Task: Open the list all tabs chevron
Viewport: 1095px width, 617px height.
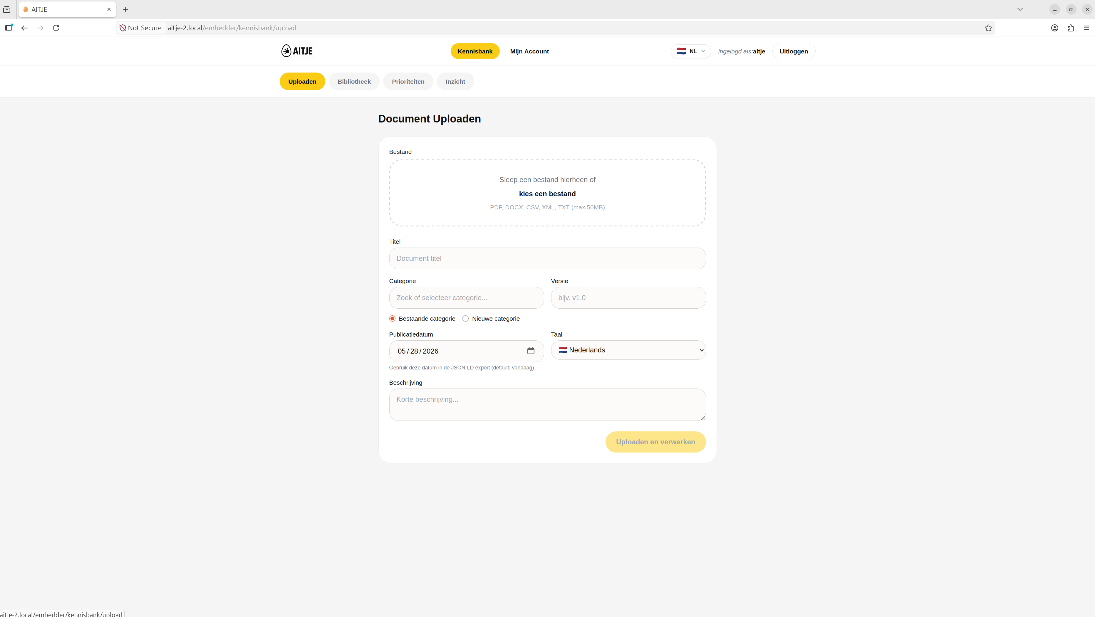Action: [x=1020, y=9]
